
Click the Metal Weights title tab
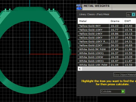point(96,6)
